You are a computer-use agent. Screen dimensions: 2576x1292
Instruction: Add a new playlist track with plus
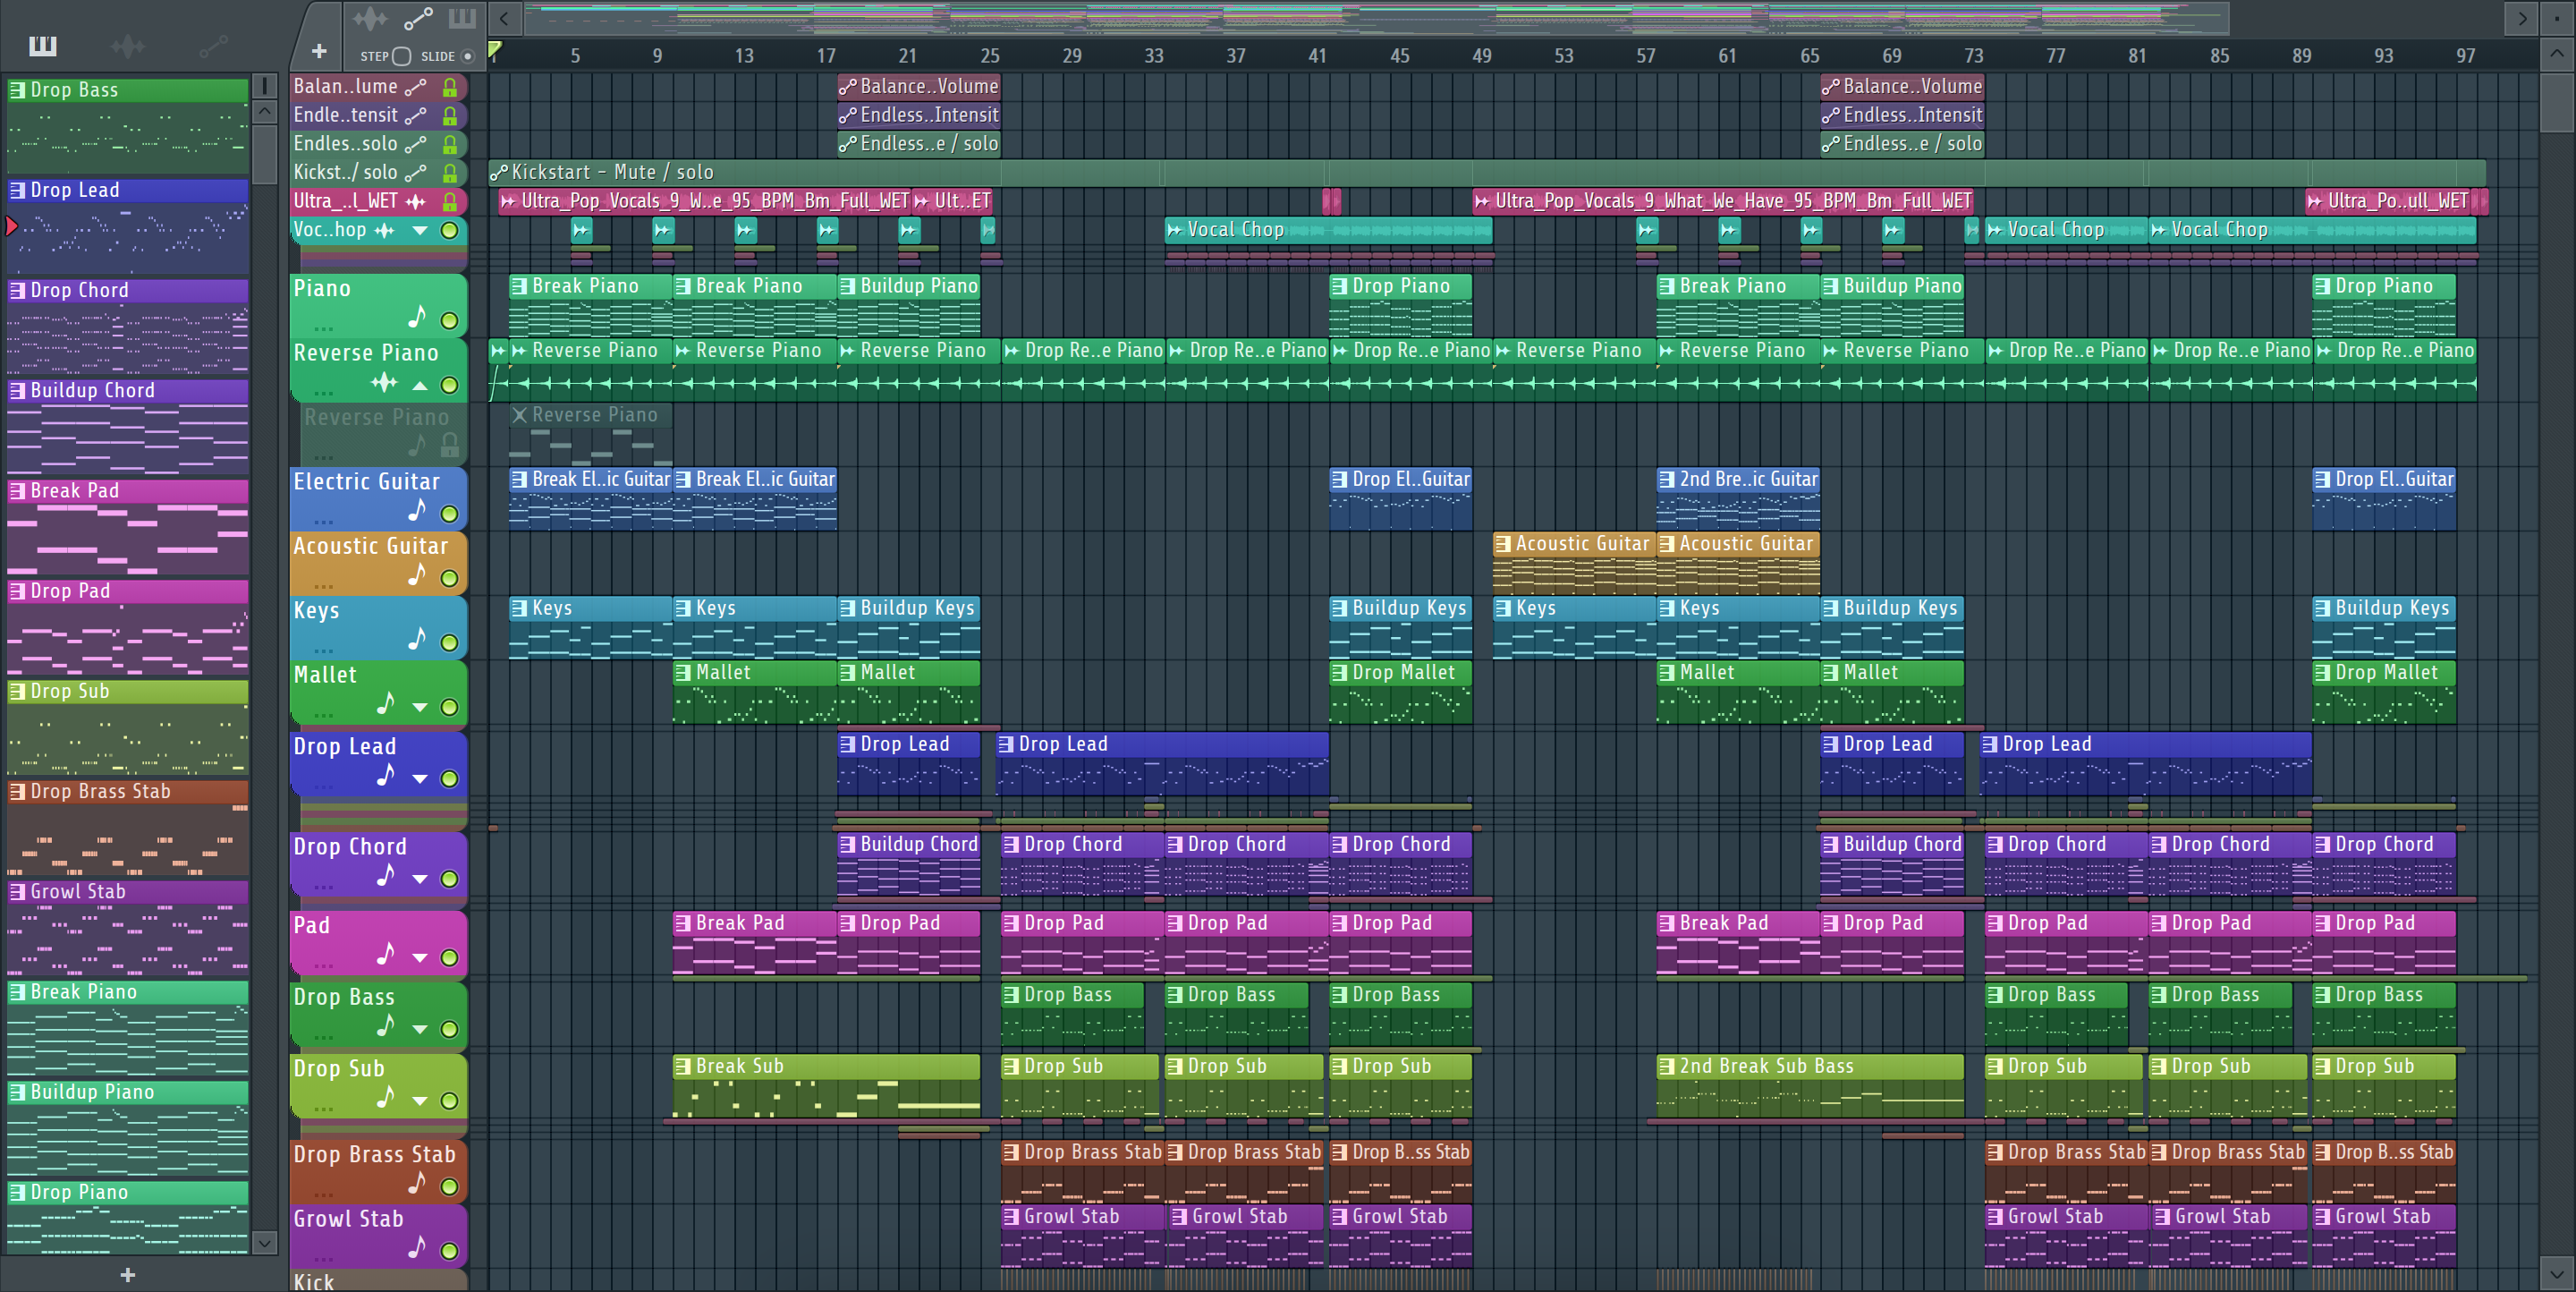pos(319,51)
